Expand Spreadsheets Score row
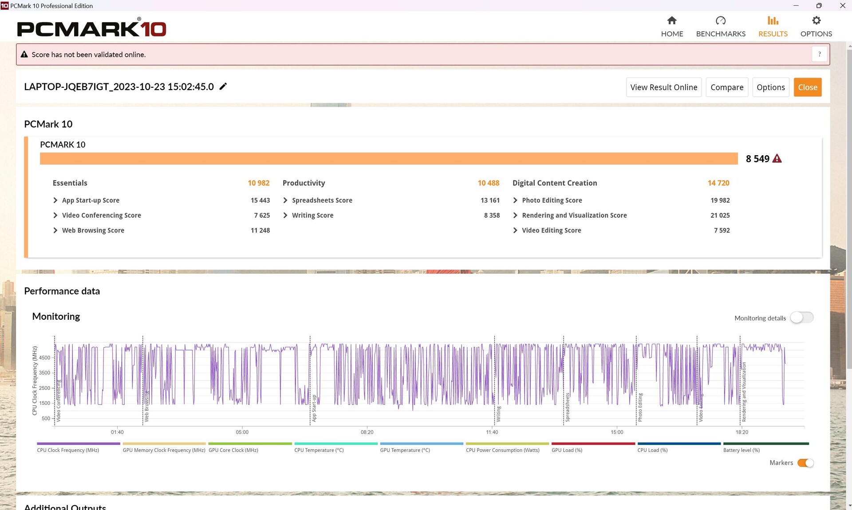 point(285,200)
